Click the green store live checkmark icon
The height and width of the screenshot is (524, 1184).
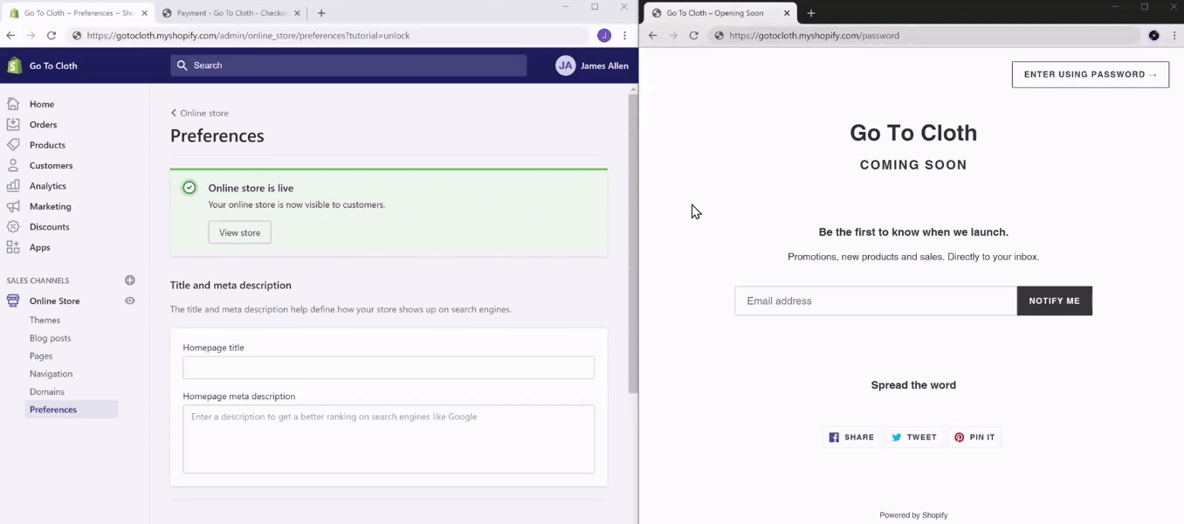click(189, 188)
